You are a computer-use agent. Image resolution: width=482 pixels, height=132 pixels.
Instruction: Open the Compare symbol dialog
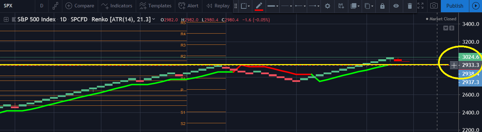[x=80, y=6]
